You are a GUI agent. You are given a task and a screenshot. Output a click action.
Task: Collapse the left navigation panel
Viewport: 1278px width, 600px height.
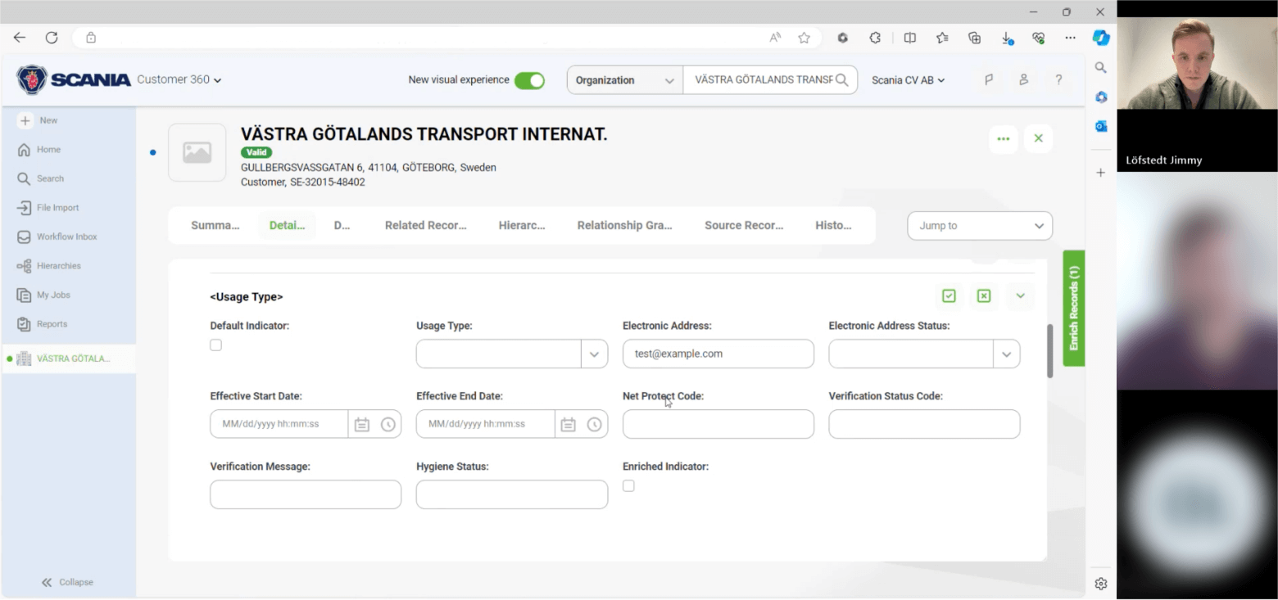coord(67,582)
